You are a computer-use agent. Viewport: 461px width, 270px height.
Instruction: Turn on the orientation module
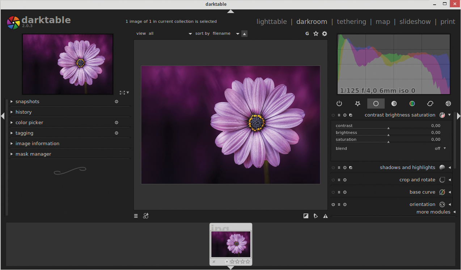(333, 204)
